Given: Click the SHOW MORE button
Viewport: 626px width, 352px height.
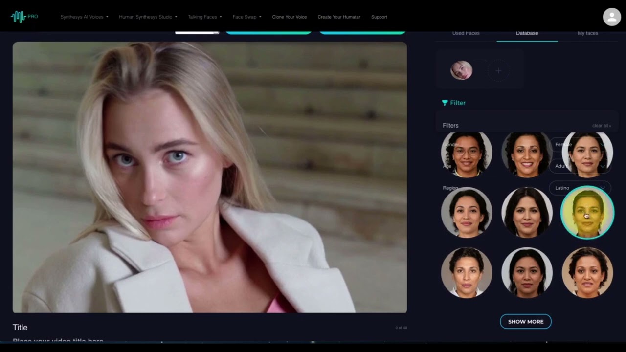Looking at the screenshot, I should tap(526, 321).
